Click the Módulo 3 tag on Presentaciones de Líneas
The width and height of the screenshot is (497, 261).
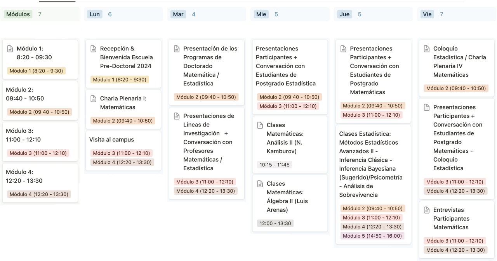coord(205,181)
